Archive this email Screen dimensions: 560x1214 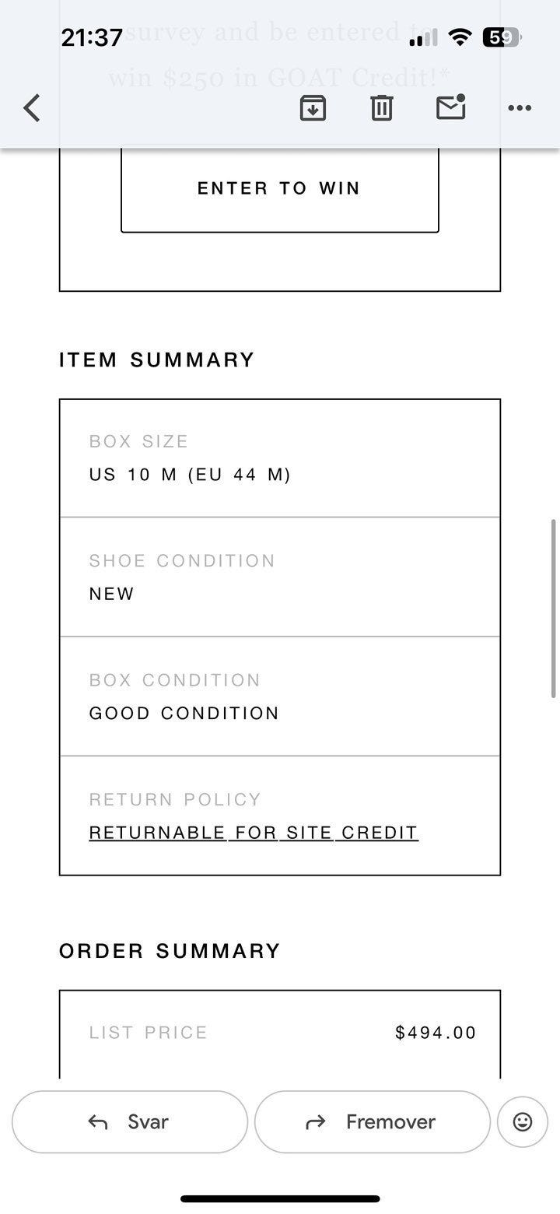pyautogui.click(x=313, y=108)
